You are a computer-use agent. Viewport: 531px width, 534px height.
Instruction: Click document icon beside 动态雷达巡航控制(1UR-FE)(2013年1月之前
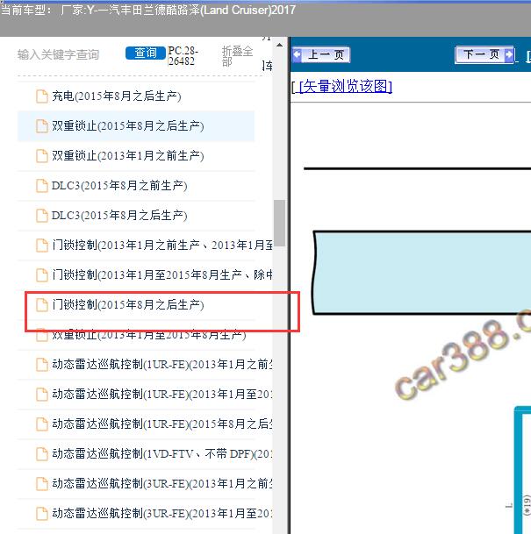click(42, 365)
